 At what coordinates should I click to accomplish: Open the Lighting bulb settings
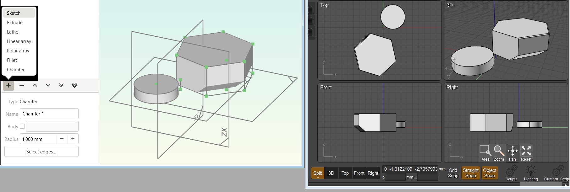click(531, 173)
